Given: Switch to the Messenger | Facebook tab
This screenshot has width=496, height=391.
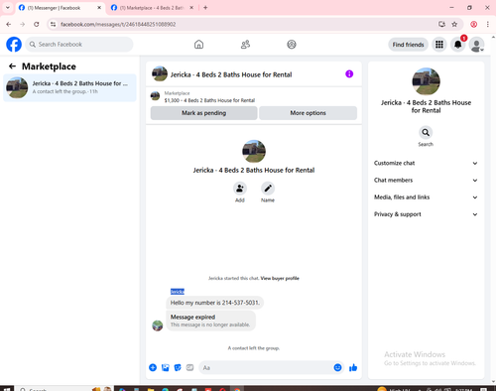Looking at the screenshot, I should tap(61, 8).
